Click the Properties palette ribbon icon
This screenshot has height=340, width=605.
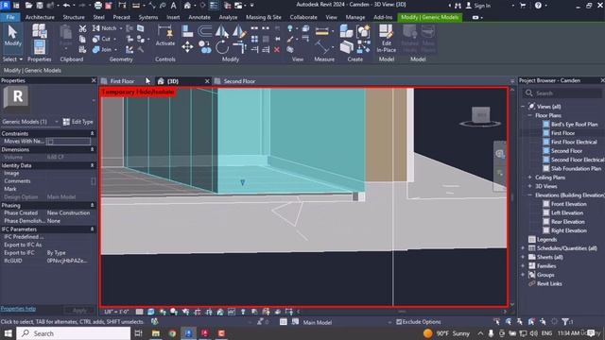point(40,47)
